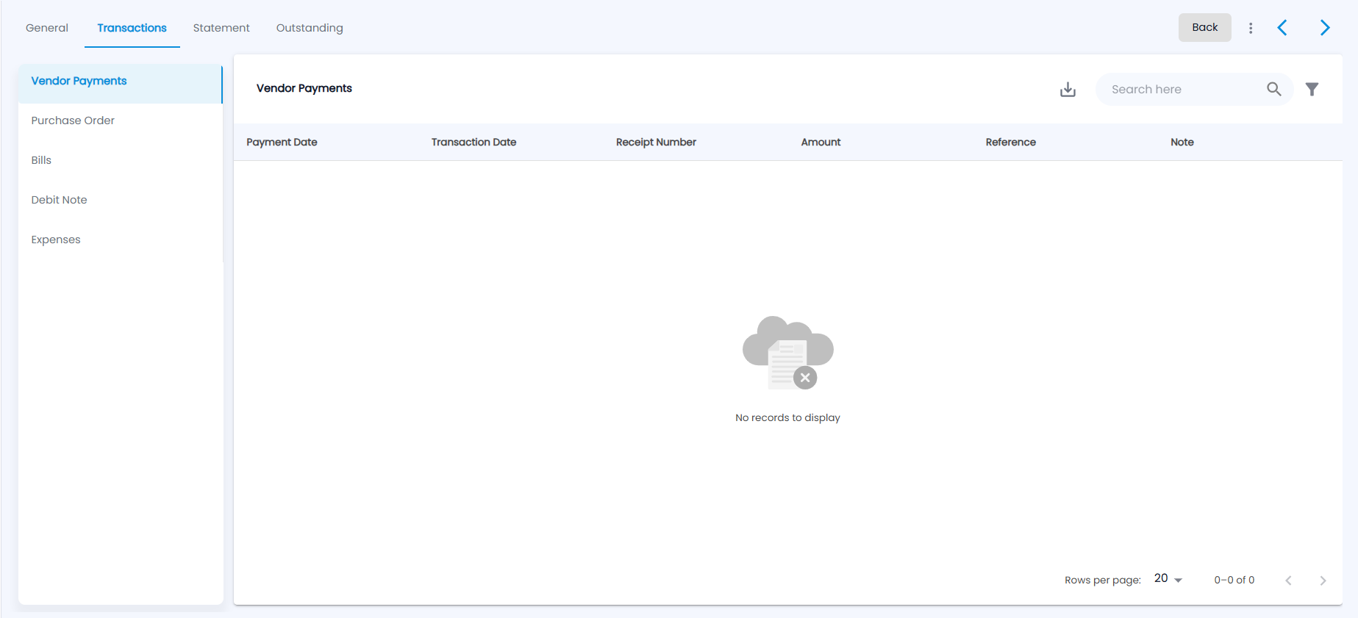Click the Receipt Number column header
Image resolution: width=1358 pixels, height=618 pixels.
pos(656,142)
